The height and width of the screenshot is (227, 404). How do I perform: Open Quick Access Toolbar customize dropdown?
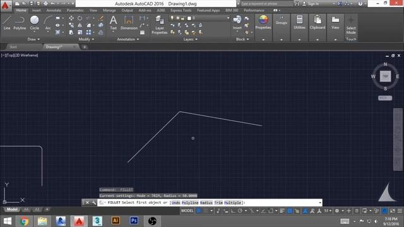click(x=73, y=4)
